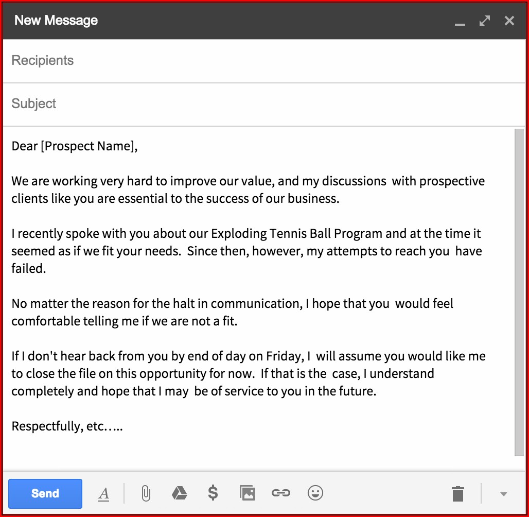Click the [Prospect Name] placeholder text
Viewport: 529px width, 517px height.
pos(88,146)
